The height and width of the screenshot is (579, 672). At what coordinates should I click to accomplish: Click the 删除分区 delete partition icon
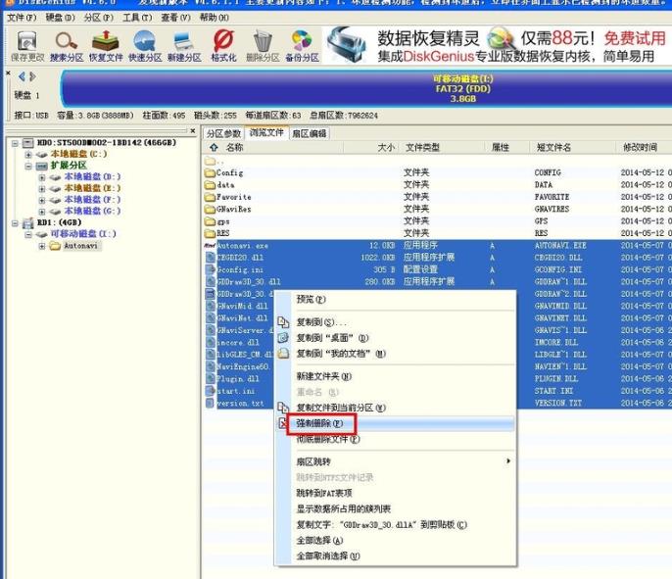263,46
